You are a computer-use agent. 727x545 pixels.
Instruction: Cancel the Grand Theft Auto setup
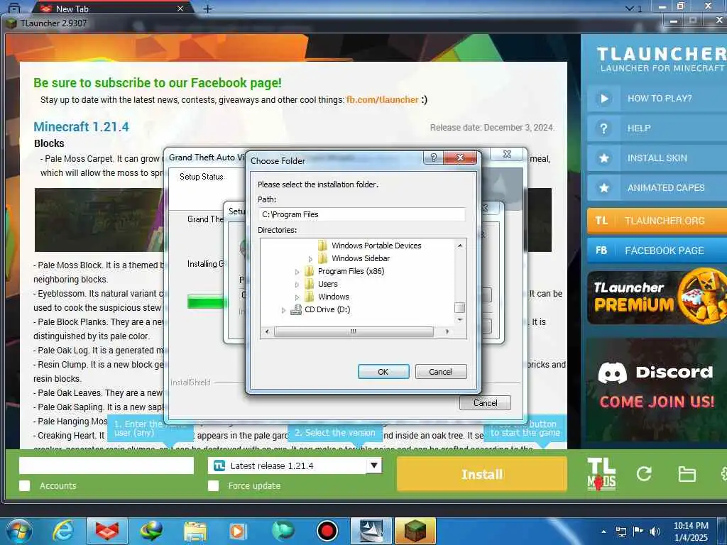coord(485,403)
